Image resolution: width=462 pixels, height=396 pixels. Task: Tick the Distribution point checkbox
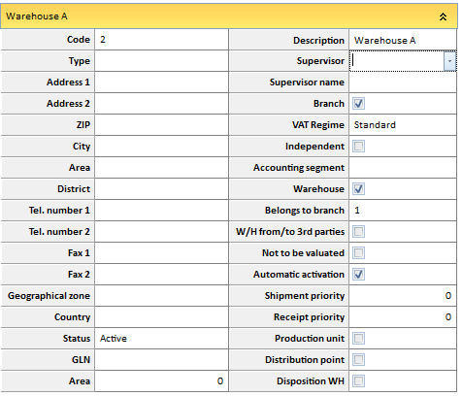click(358, 360)
